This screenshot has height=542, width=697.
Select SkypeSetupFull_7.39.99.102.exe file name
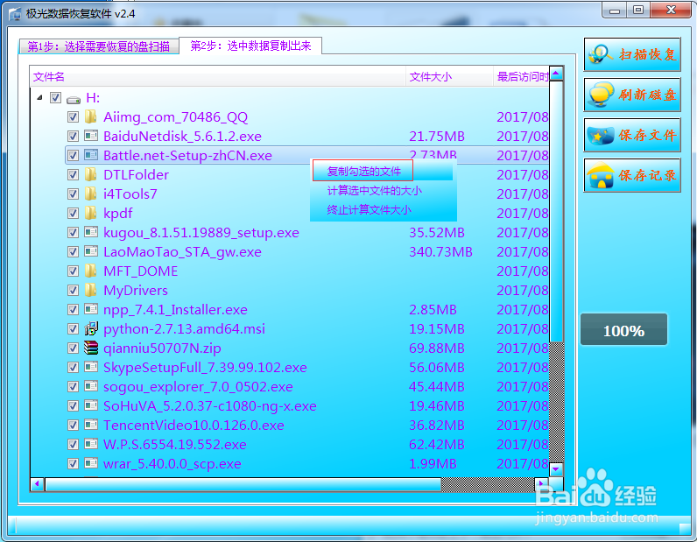click(x=205, y=368)
